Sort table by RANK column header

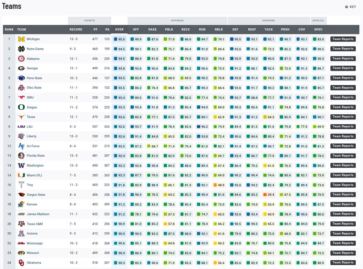(x=9, y=29)
